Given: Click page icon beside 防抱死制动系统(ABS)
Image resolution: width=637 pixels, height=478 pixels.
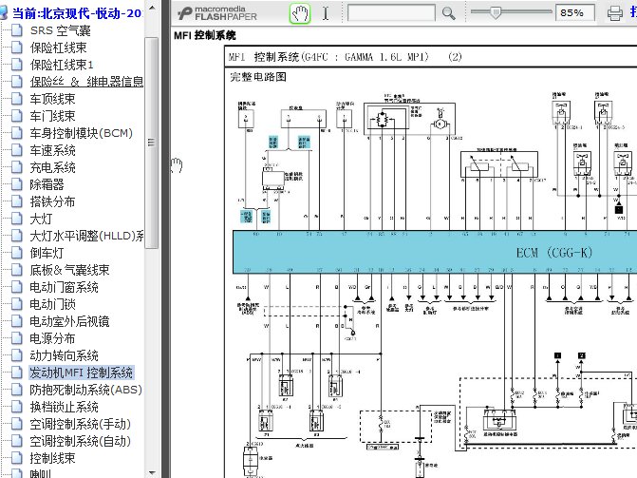Looking at the screenshot, I should pos(17,389).
